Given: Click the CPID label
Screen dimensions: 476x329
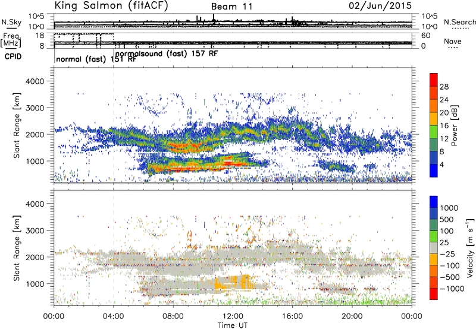Looking at the screenshot, I should click(x=13, y=56).
